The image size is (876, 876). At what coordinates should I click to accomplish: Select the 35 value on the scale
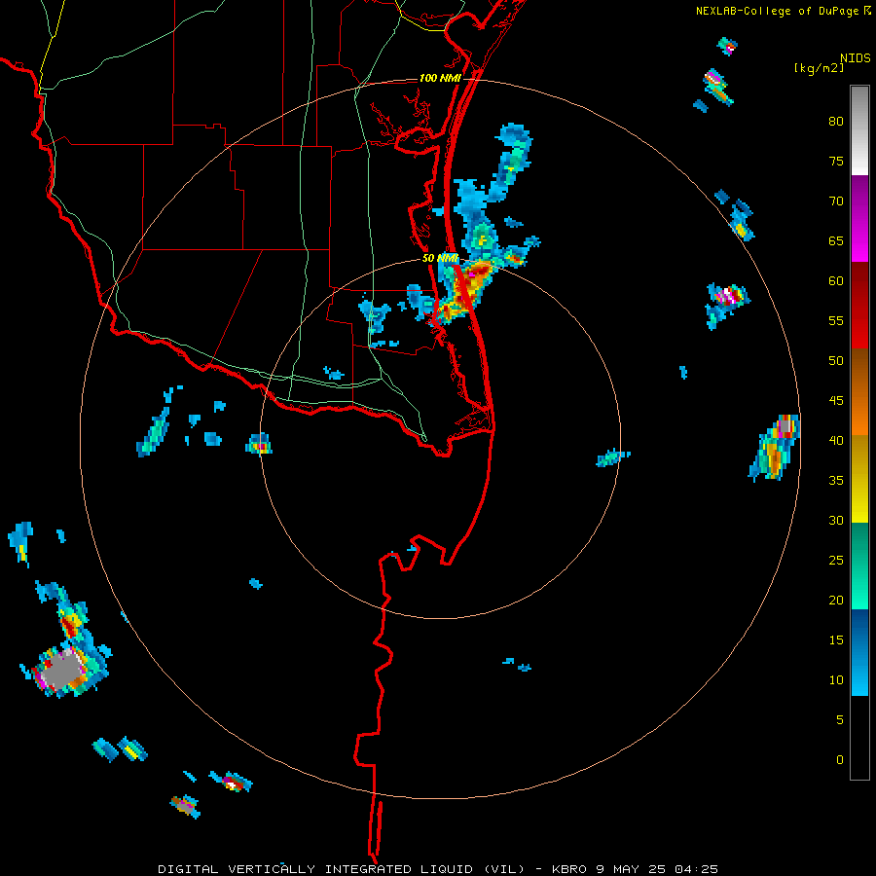coord(836,481)
